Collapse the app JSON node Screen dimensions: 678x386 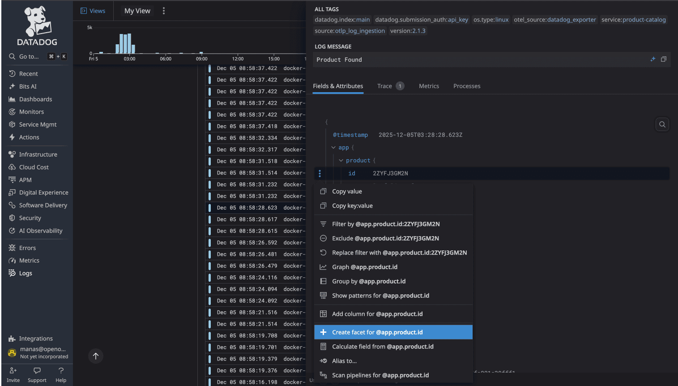(x=333, y=147)
